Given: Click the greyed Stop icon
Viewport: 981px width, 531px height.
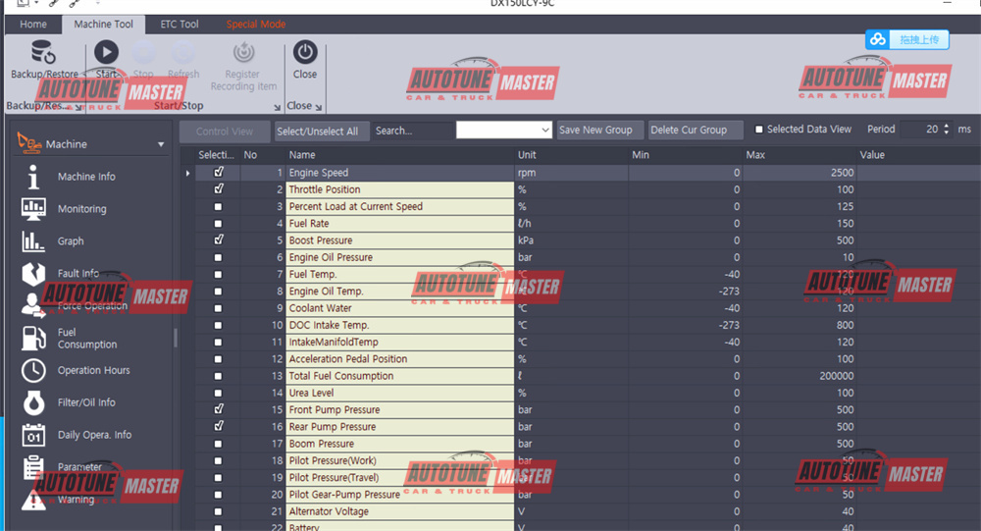Looking at the screenshot, I should pyautogui.click(x=143, y=52).
